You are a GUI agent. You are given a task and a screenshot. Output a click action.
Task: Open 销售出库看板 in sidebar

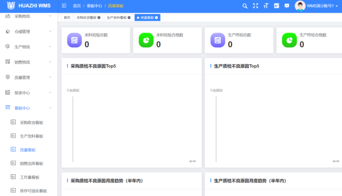[31, 163]
